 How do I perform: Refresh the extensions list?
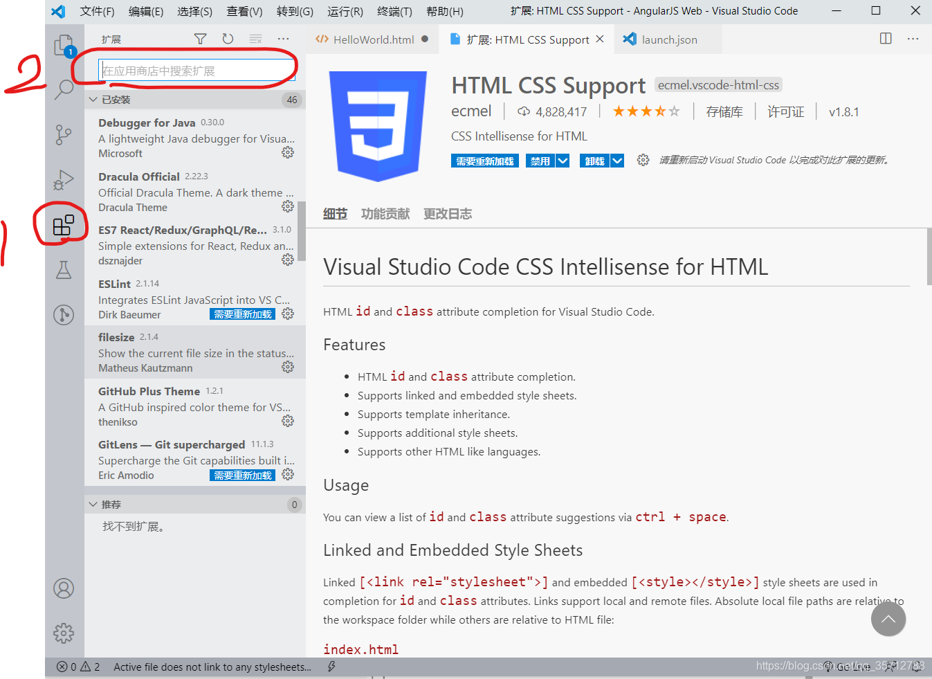(x=228, y=39)
